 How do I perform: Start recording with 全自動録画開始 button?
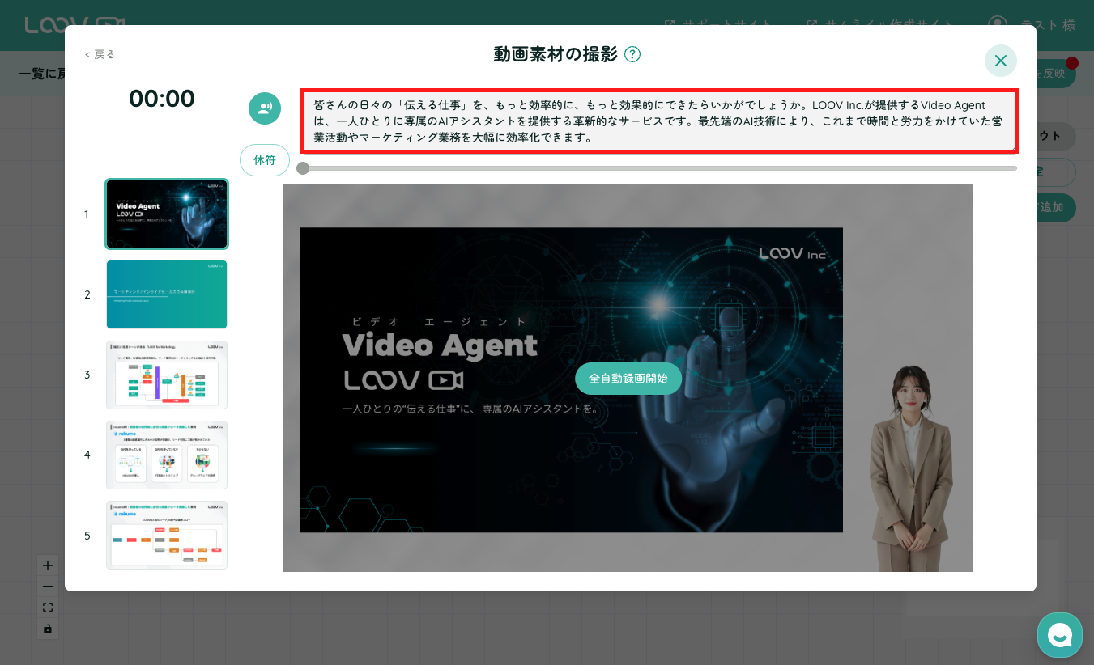[628, 379]
